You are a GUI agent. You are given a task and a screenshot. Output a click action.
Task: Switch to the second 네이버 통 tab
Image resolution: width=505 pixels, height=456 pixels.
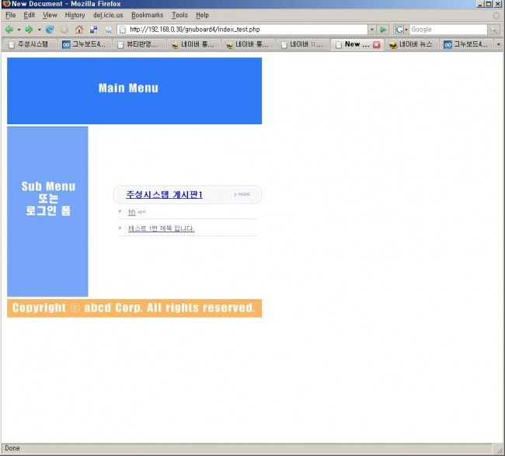[x=249, y=44]
